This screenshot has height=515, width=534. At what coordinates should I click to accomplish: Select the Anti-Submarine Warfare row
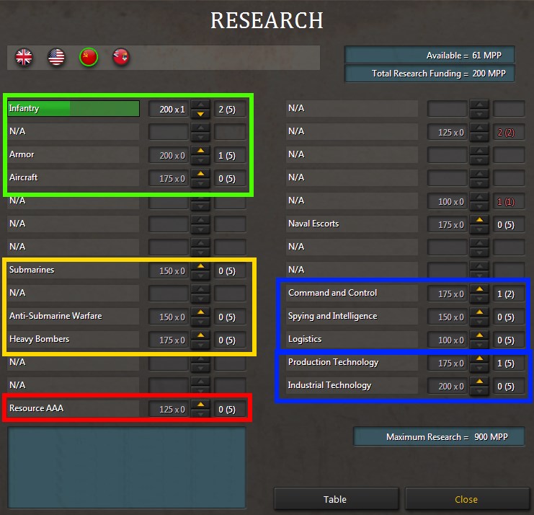[x=74, y=316]
